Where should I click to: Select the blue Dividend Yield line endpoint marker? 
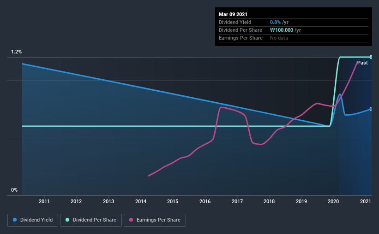pyautogui.click(x=371, y=109)
